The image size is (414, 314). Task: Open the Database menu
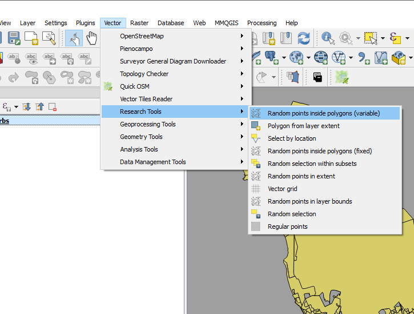pos(171,23)
